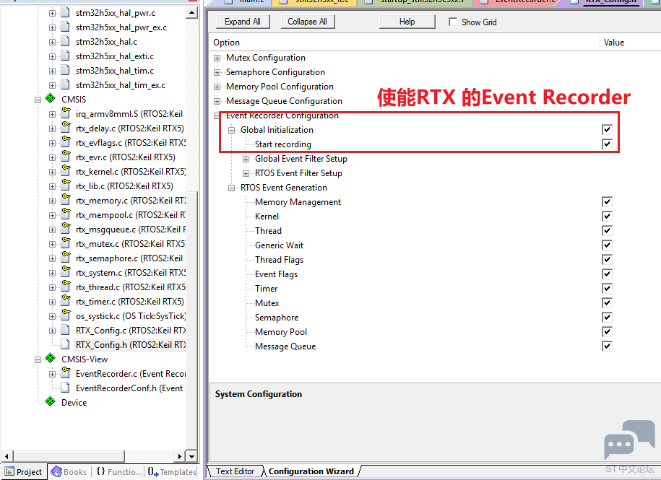Click the Expand All button
661x480 pixels.
[x=243, y=22]
